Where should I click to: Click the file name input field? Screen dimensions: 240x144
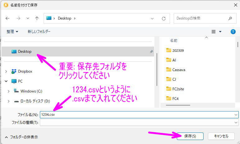(137, 115)
